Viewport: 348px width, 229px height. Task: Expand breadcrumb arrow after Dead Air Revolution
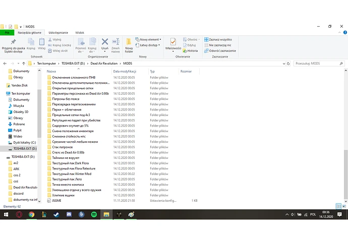click(121, 64)
